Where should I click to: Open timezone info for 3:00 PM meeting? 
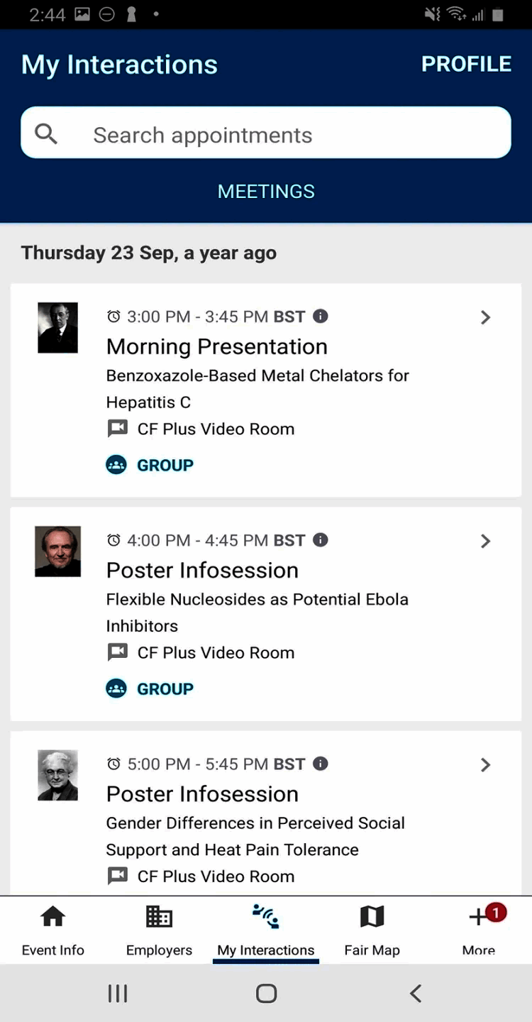pos(321,316)
